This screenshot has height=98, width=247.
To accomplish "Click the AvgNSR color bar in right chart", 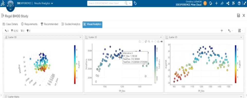I will click(x=235, y=64).
